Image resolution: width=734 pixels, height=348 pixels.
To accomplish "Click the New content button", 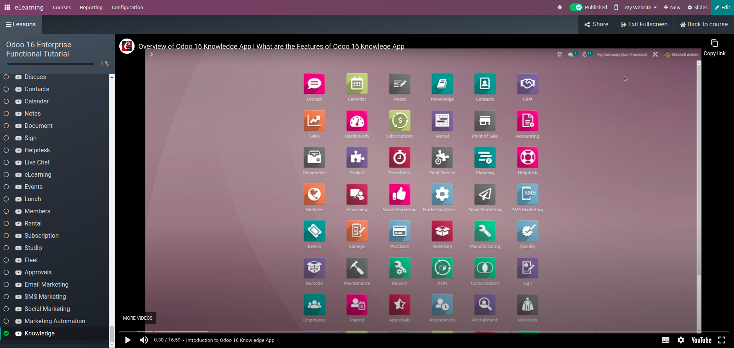I will 672,7.
